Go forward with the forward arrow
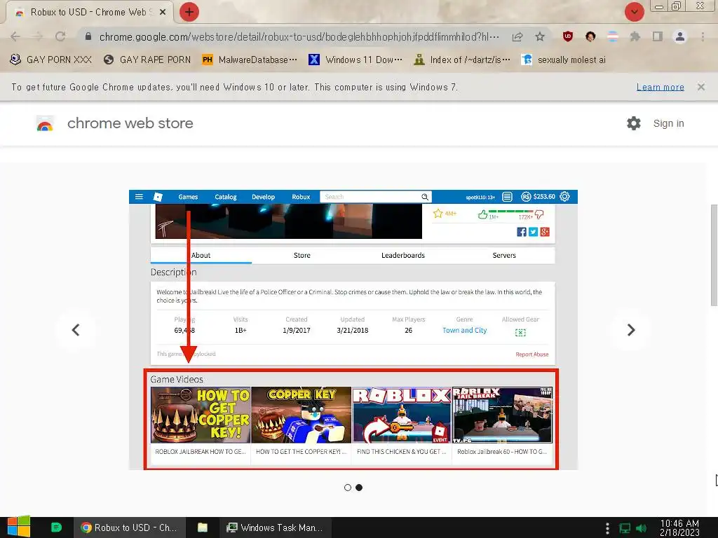This screenshot has height=538, width=718. click(38, 36)
